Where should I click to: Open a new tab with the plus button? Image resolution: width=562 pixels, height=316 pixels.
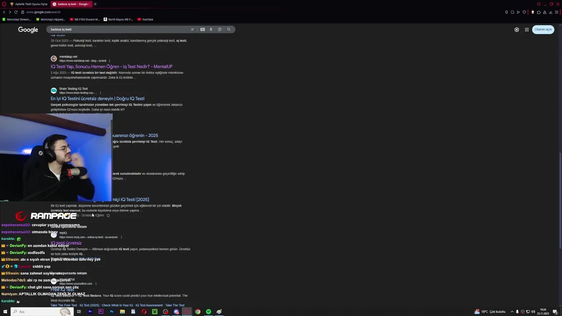click(x=95, y=4)
